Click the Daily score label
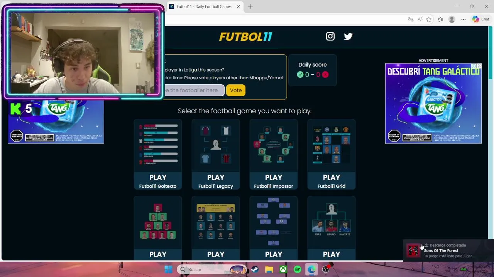Screen dimensions: 494x277 (x=313, y=65)
